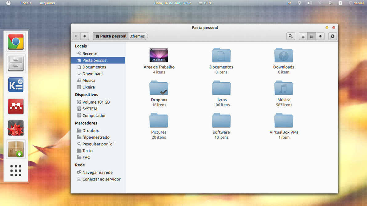Open the software folder icon
367x206 pixels.
[x=221, y=121]
